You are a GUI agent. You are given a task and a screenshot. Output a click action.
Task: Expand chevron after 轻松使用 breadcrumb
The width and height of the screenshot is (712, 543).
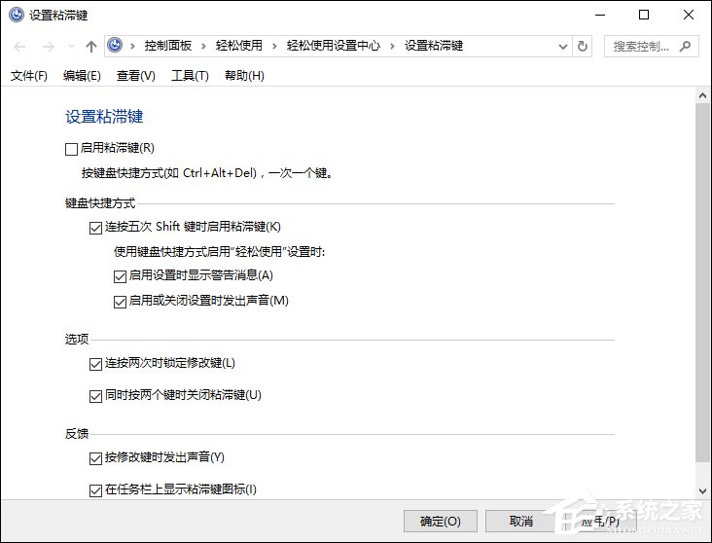tap(274, 46)
